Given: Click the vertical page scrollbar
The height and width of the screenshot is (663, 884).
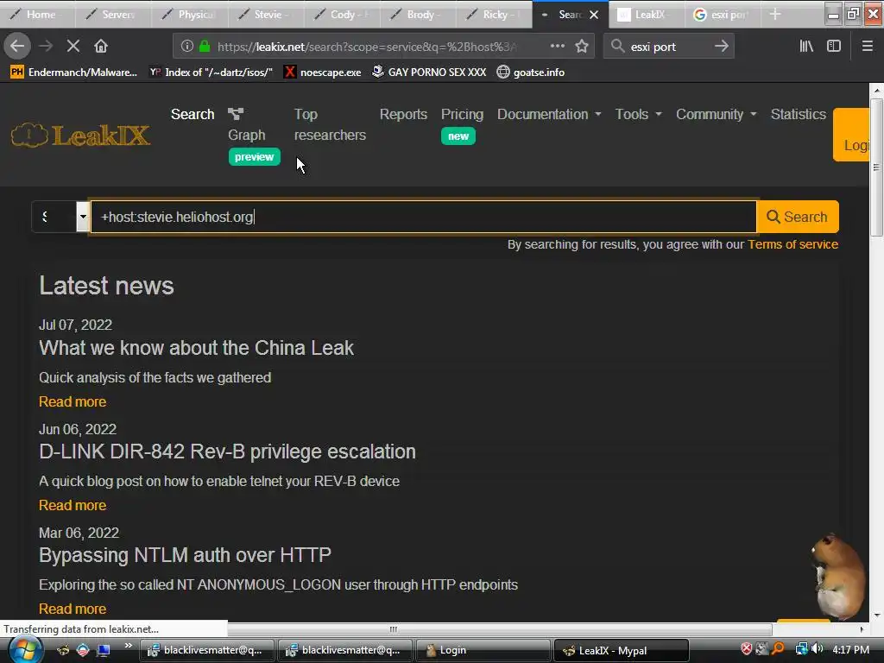Looking at the screenshot, I should coord(876,167).
